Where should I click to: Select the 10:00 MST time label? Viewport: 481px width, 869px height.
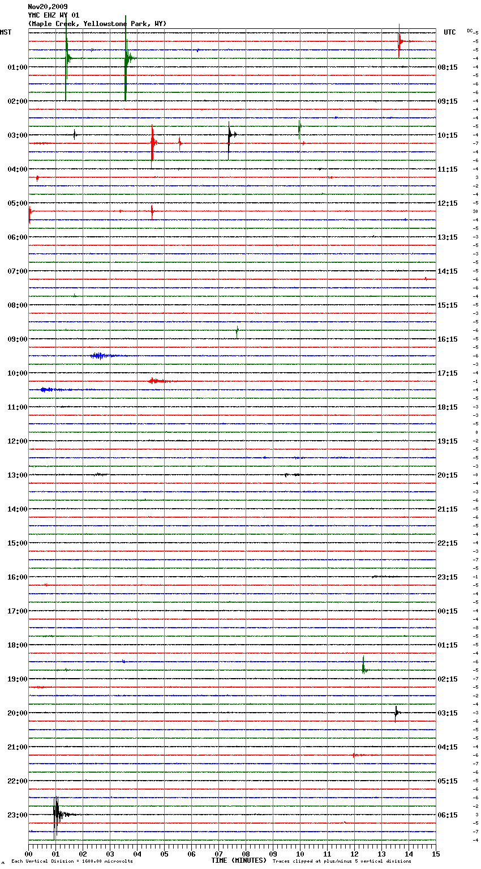tap(18, 373)
